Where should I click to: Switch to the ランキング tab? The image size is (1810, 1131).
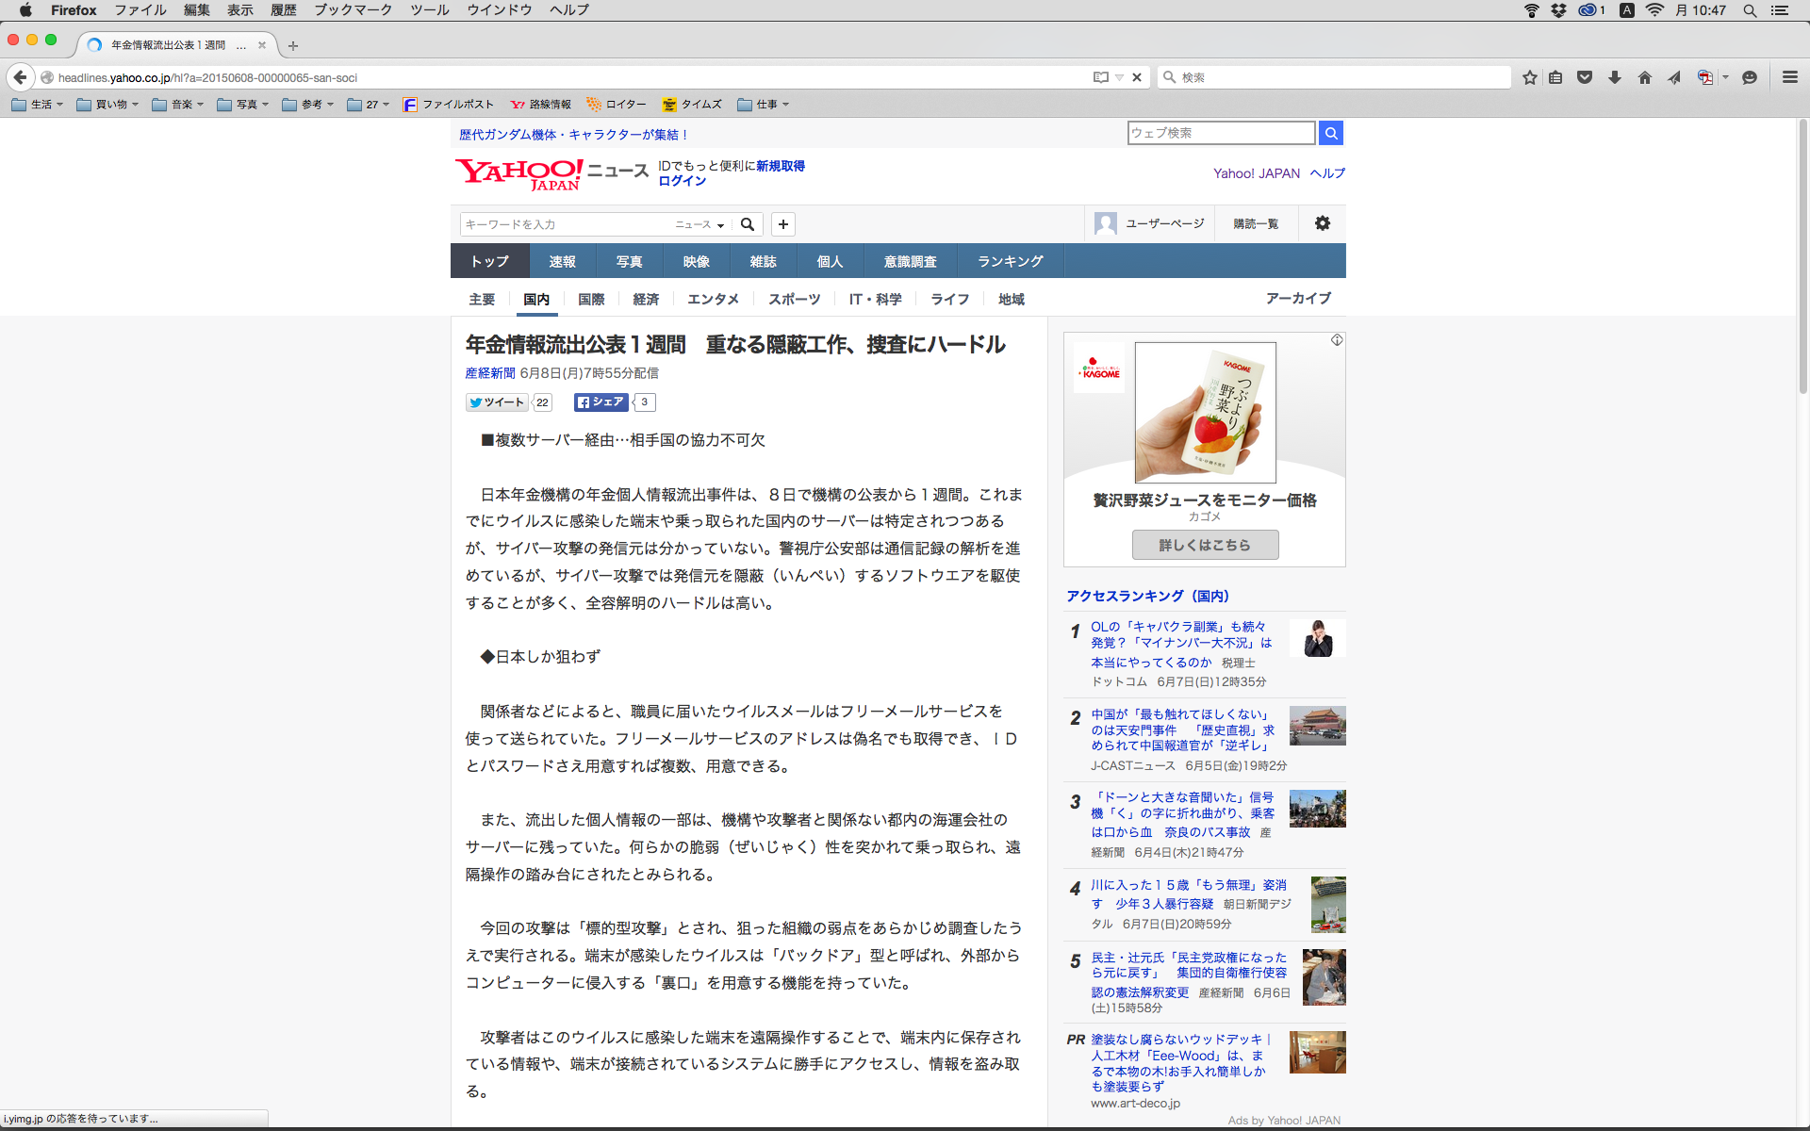(1010, 261)
